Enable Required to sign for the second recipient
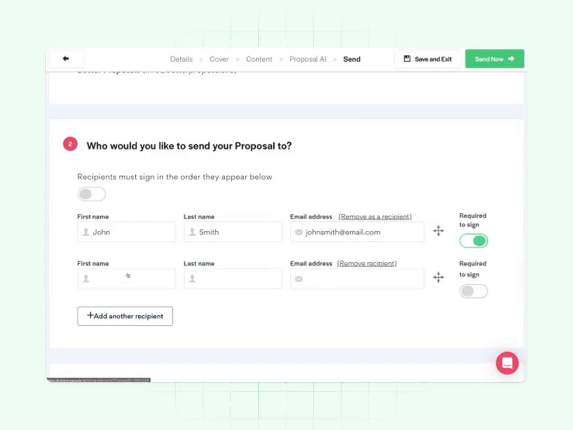 [473, 291]
